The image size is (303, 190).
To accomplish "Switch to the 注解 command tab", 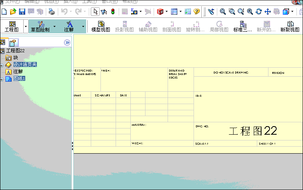I will (x=69, y=26).
